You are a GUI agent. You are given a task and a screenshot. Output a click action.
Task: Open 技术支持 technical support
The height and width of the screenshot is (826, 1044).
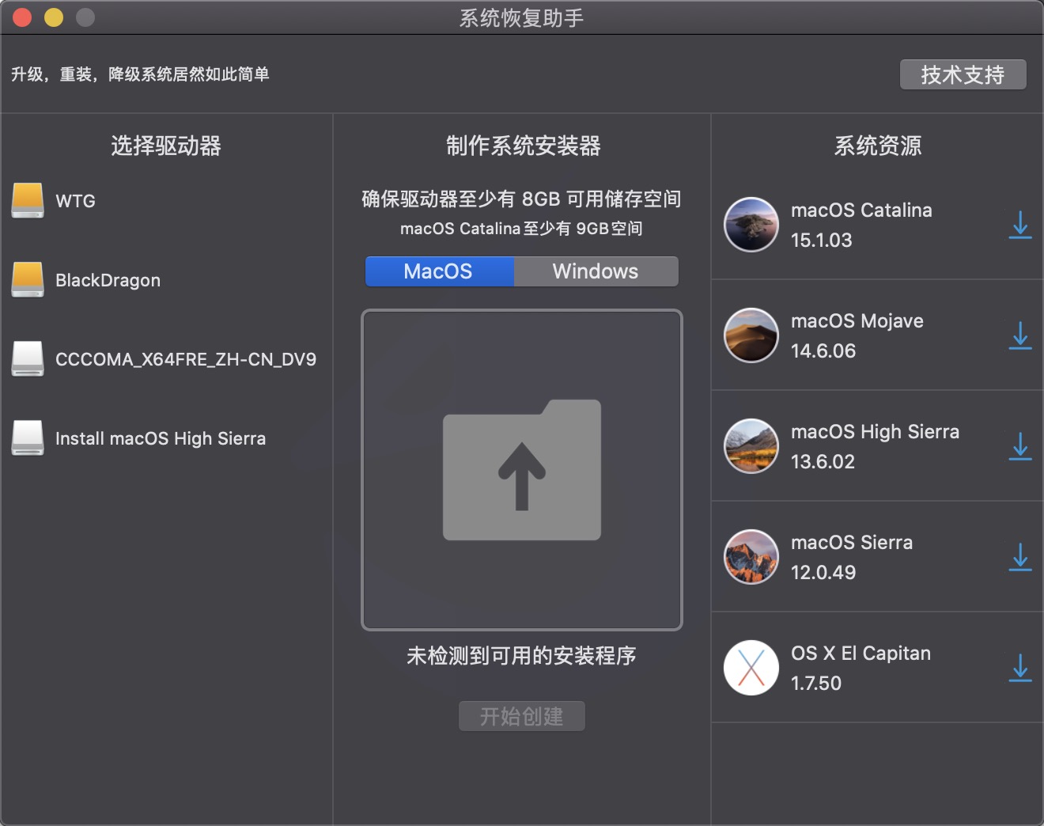pos(963,74)
